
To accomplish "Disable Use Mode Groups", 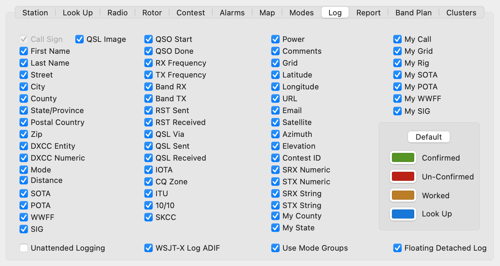I will (x=275, y=248).
